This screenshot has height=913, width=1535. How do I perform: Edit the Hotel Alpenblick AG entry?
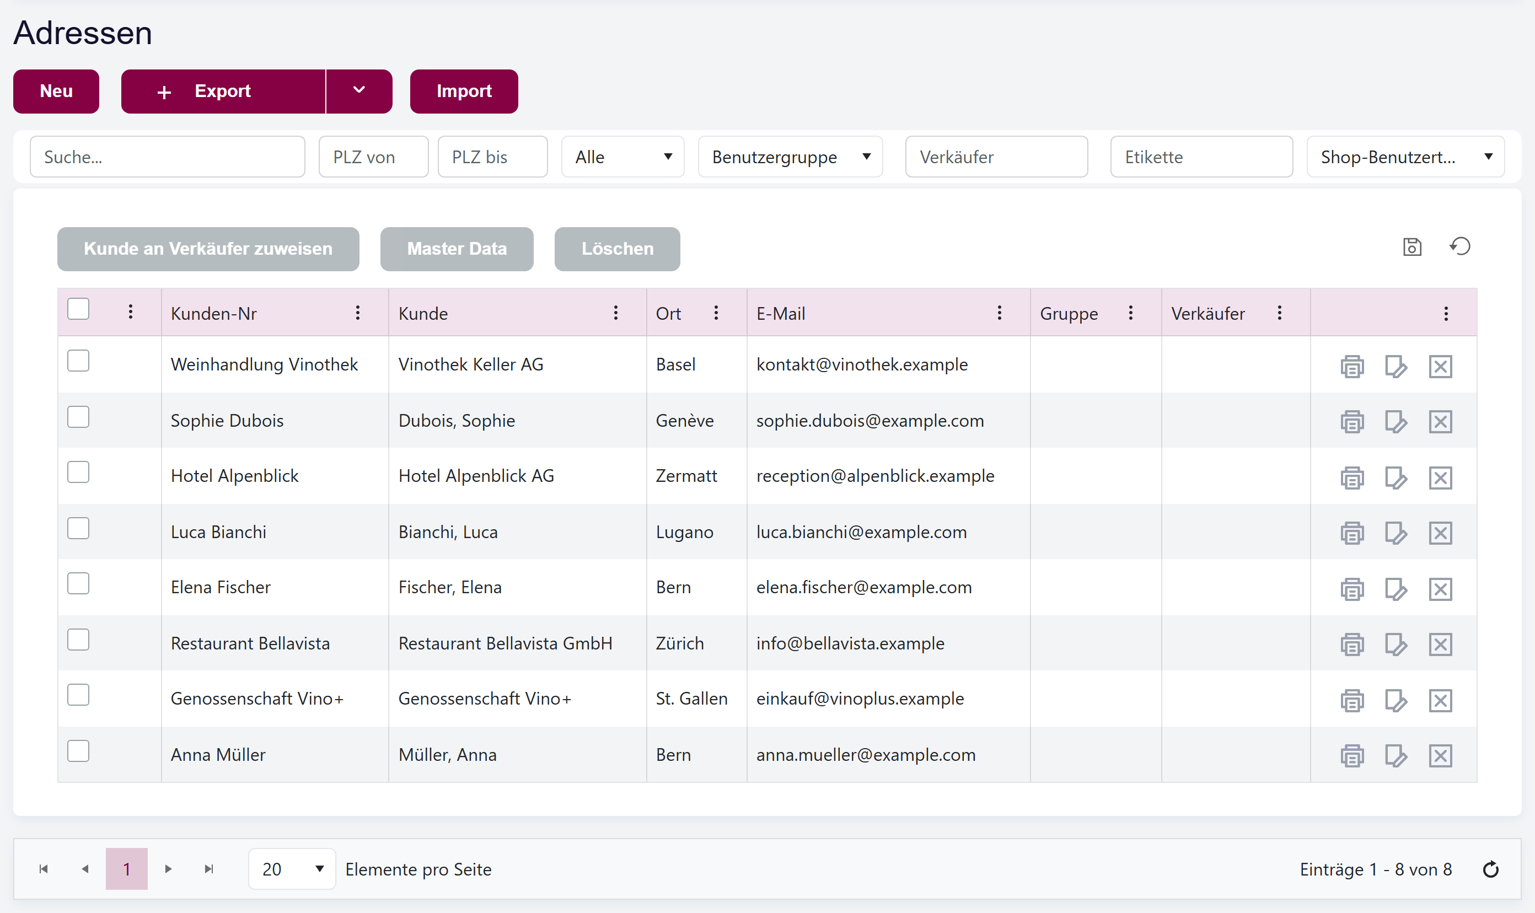(1396, 478)
